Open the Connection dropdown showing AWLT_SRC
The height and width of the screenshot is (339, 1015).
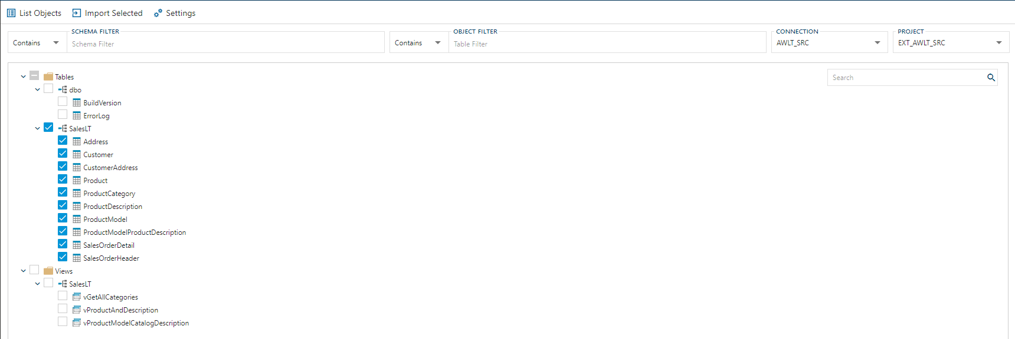click(x=829, y=43)
